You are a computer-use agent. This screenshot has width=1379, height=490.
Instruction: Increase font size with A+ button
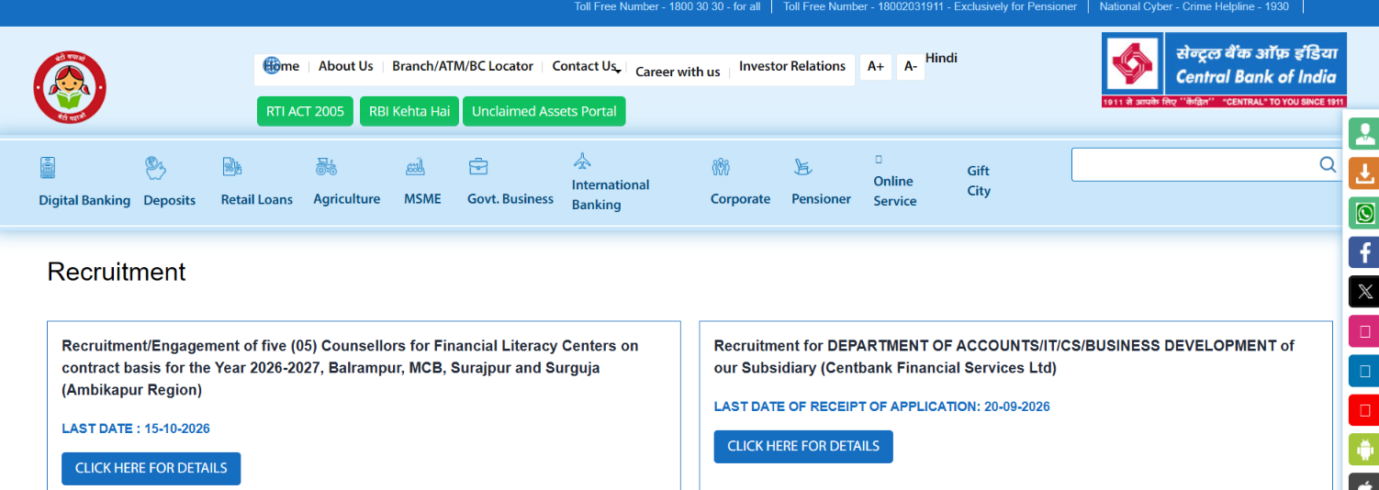point(876,66)
